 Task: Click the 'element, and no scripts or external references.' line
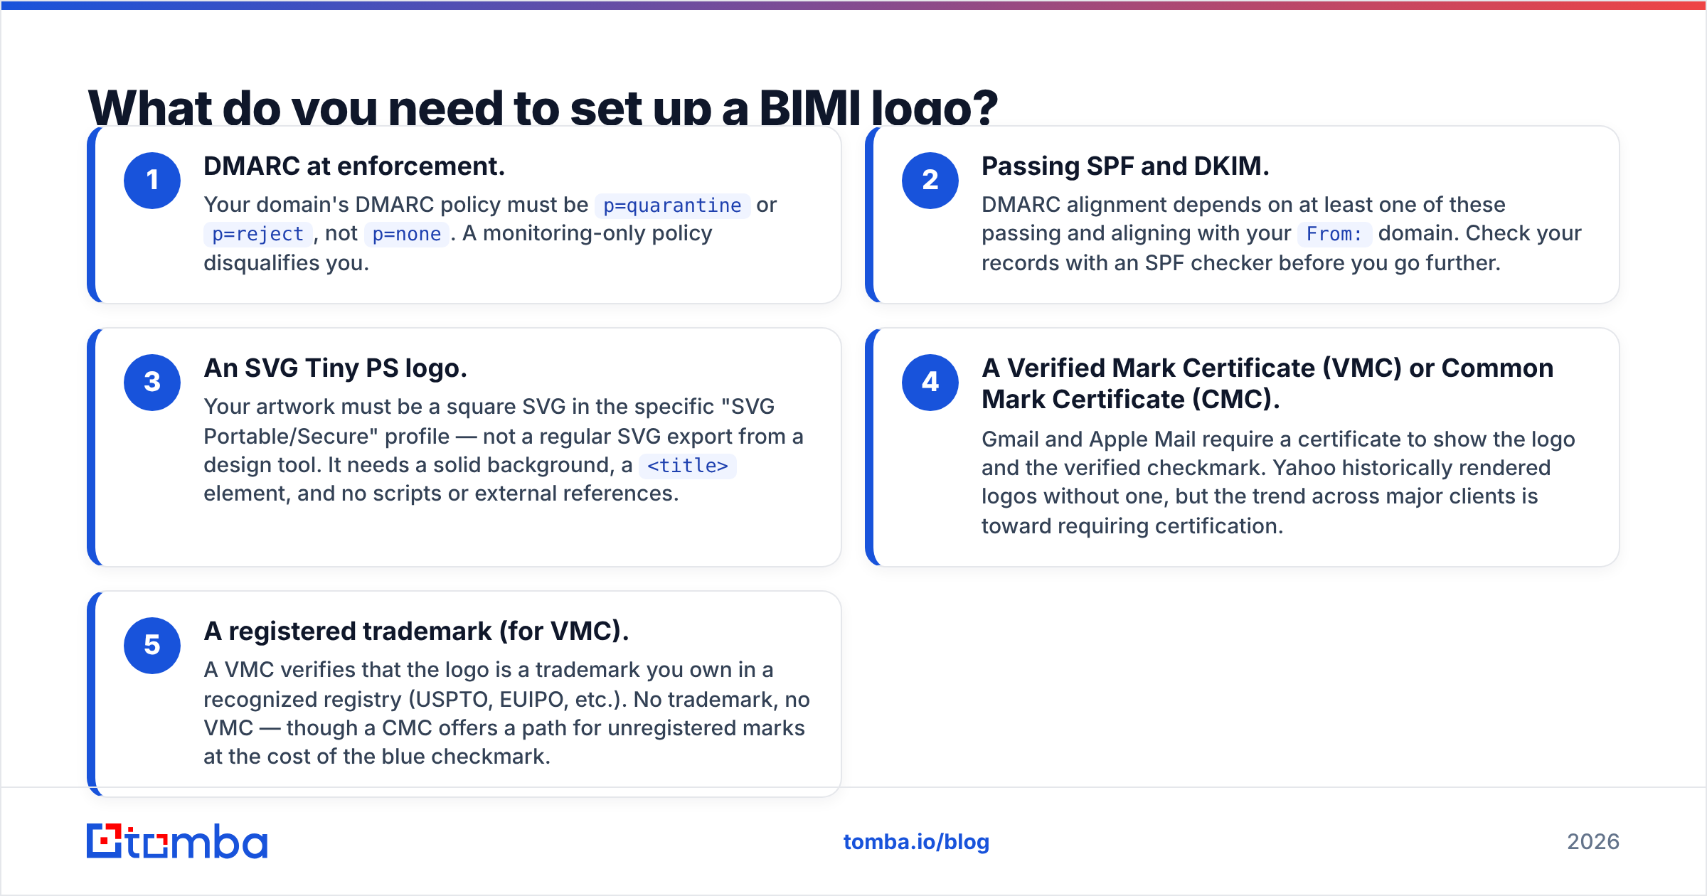coord(441,494)
